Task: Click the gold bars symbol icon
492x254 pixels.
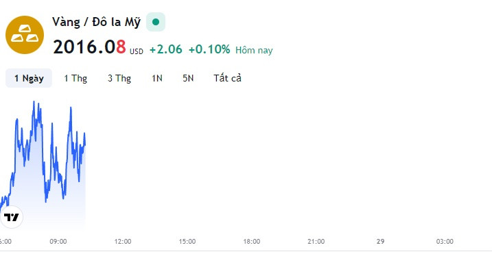Action: click(25, 35)
